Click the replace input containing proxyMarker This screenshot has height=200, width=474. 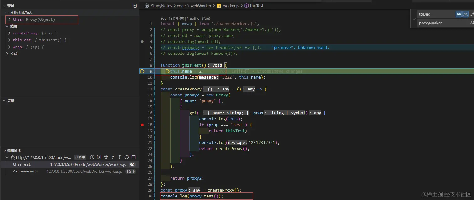[x=443, y=23]
